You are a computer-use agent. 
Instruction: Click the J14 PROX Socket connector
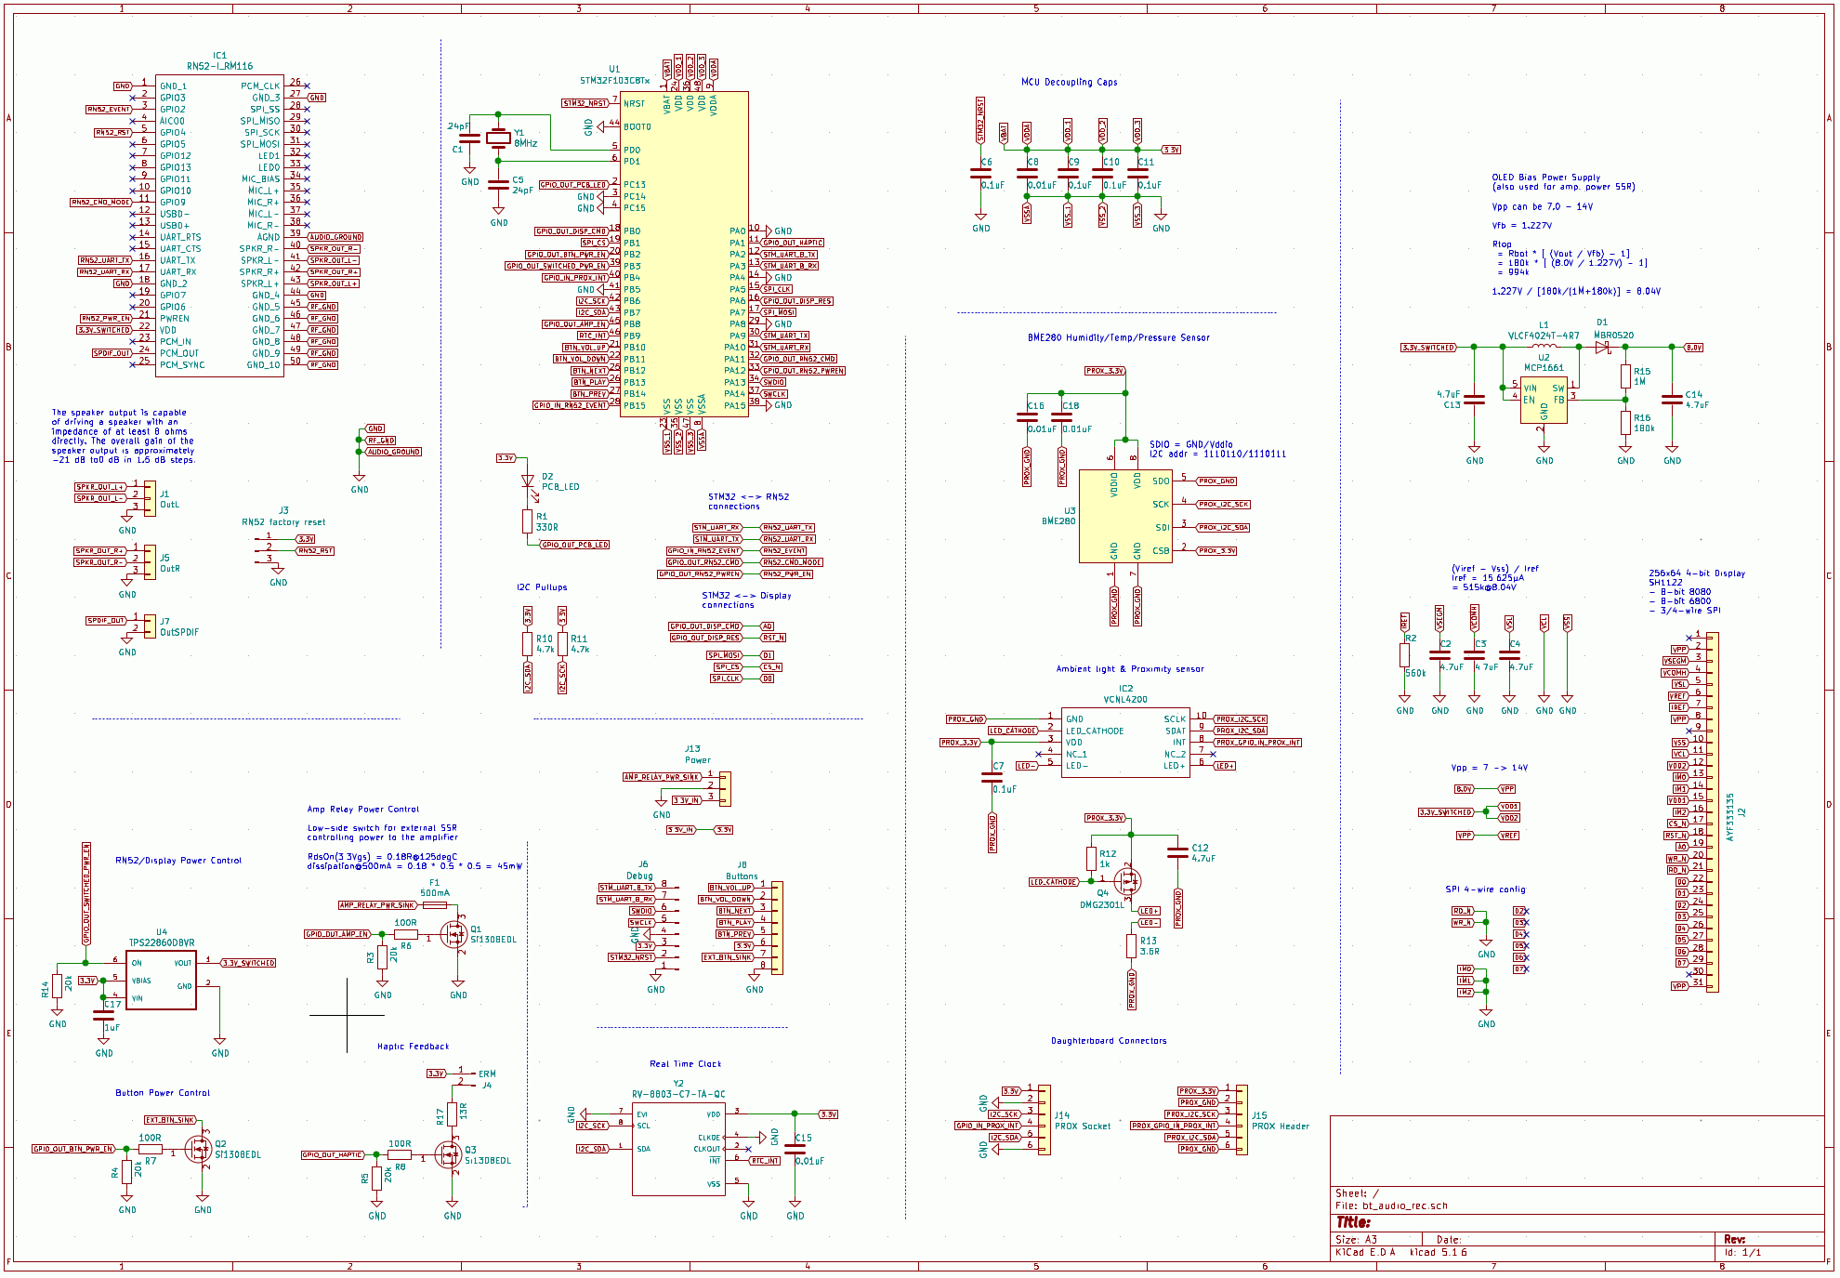point(1045,1119)
